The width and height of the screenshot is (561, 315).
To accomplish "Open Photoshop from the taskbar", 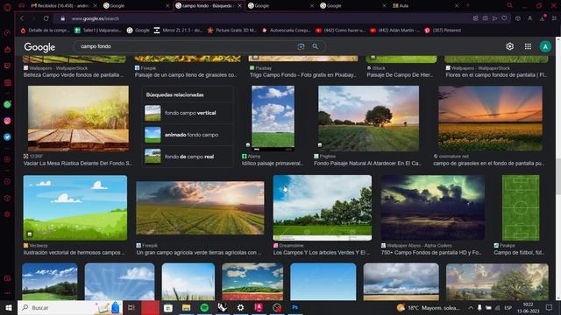I will 295,307.
